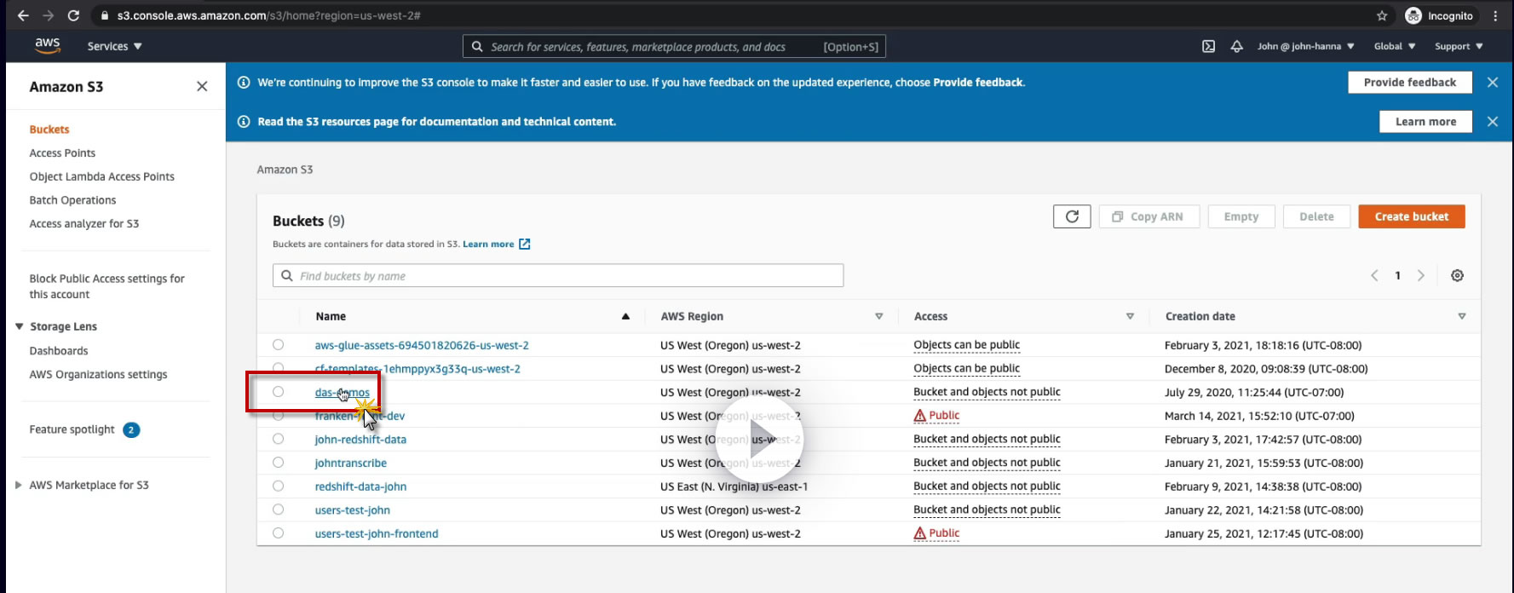Click the Empty bucket button
Viewport: 1514px width, 593px height.
[1241, 216]
